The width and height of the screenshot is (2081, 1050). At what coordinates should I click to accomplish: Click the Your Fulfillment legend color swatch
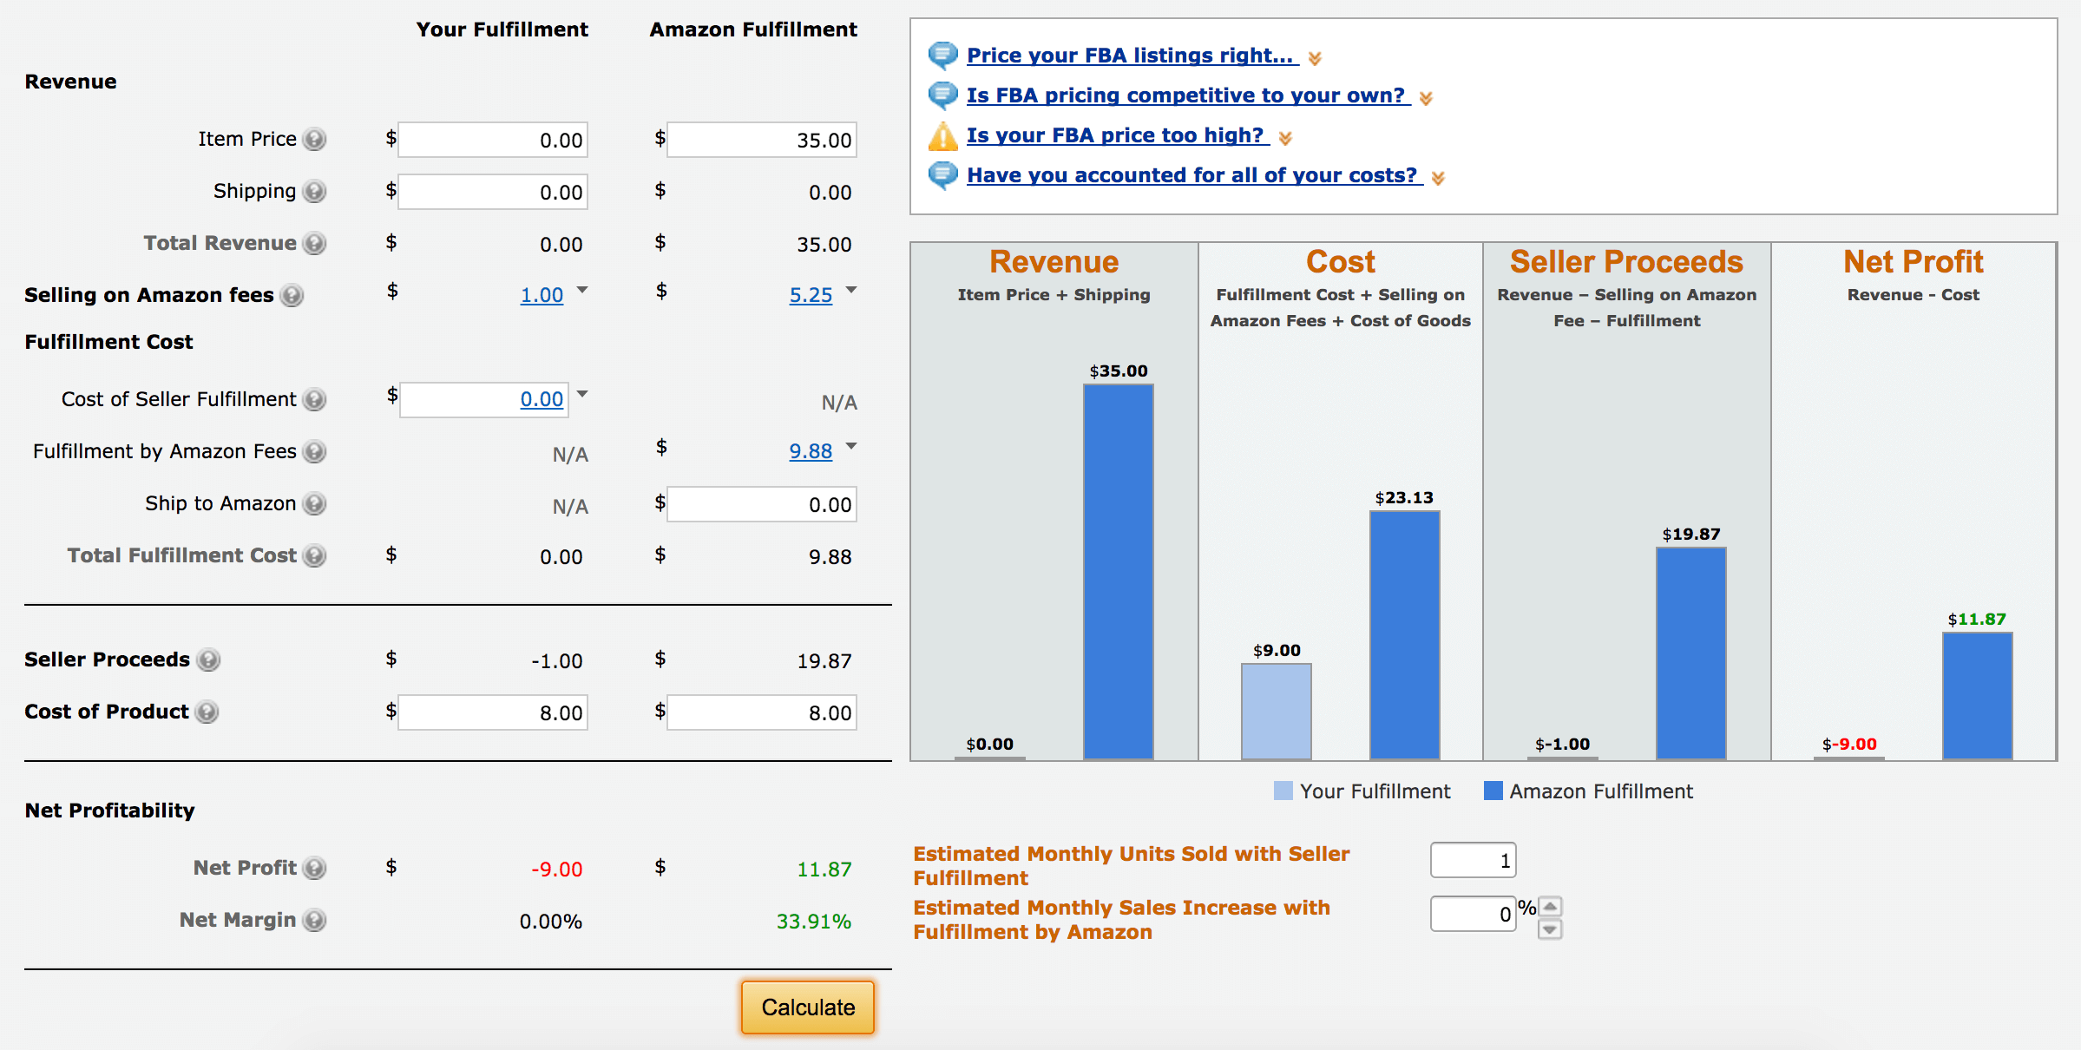[x=1283, y=791]
